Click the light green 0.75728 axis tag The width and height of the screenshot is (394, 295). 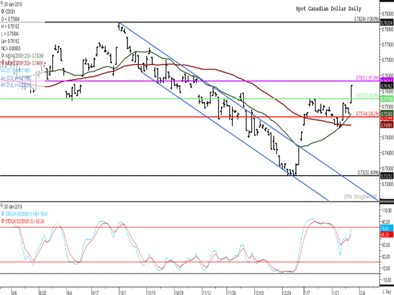click(x=387, y=100)
